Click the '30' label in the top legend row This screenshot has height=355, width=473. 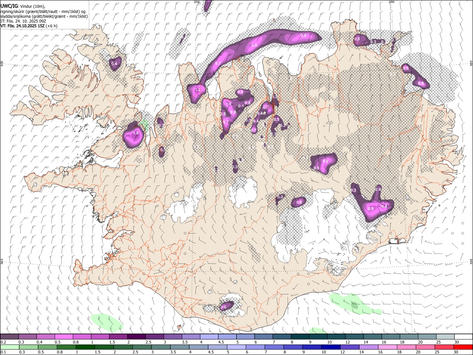pos(457,342)
